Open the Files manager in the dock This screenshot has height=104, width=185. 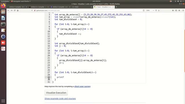click(x=3, y=12)
